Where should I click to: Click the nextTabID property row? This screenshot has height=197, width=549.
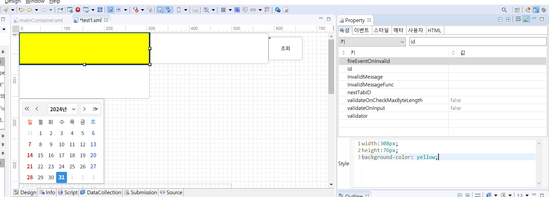(x=442, y=93)
